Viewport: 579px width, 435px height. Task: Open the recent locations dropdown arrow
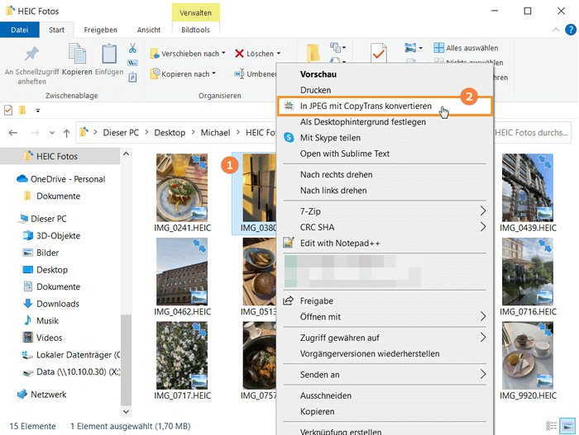51,133
